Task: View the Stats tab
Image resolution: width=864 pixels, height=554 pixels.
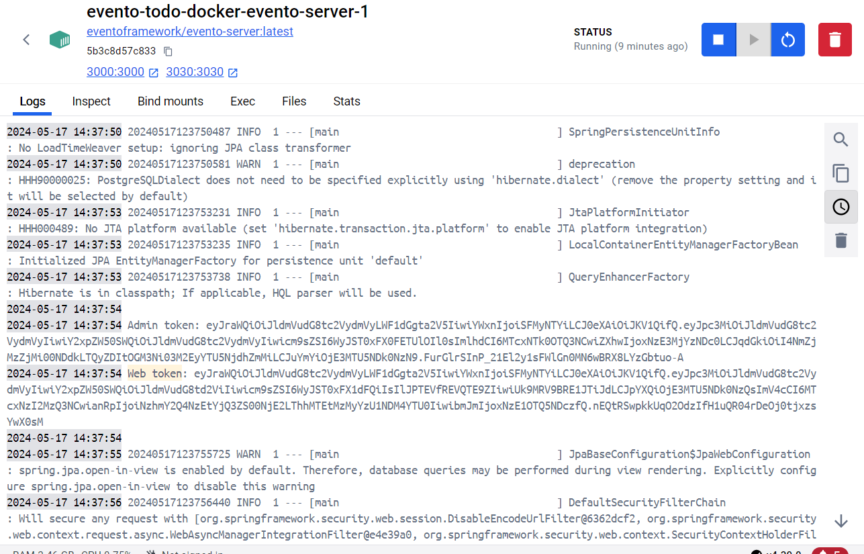Action: coord(346,101)
